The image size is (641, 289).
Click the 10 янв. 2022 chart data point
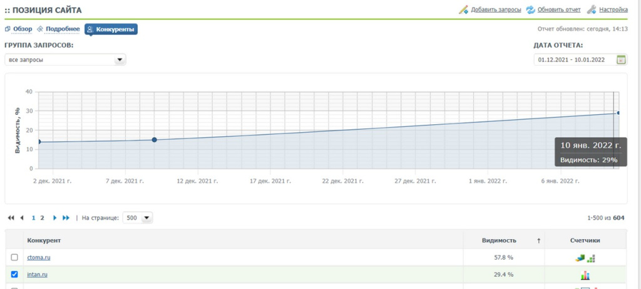618,113
